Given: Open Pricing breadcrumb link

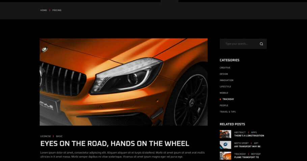Looking at the screenshot, I should 57,10.
